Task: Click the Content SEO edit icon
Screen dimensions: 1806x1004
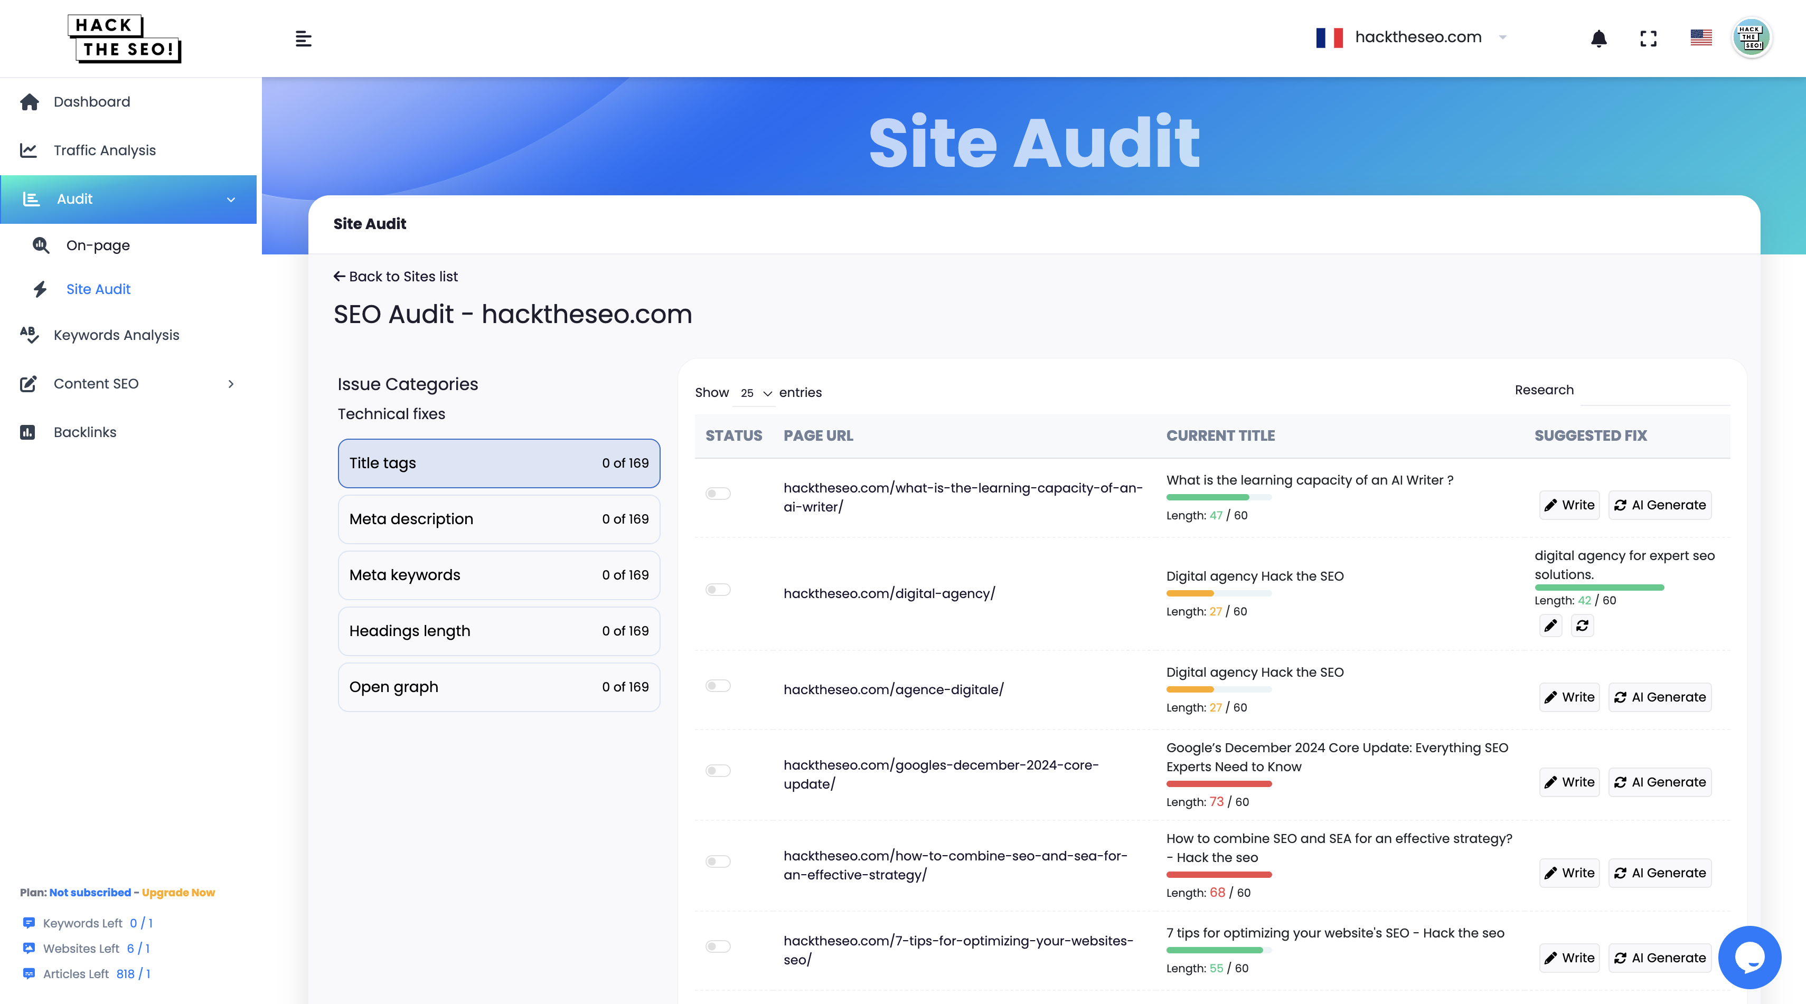Action: point(28,383)
